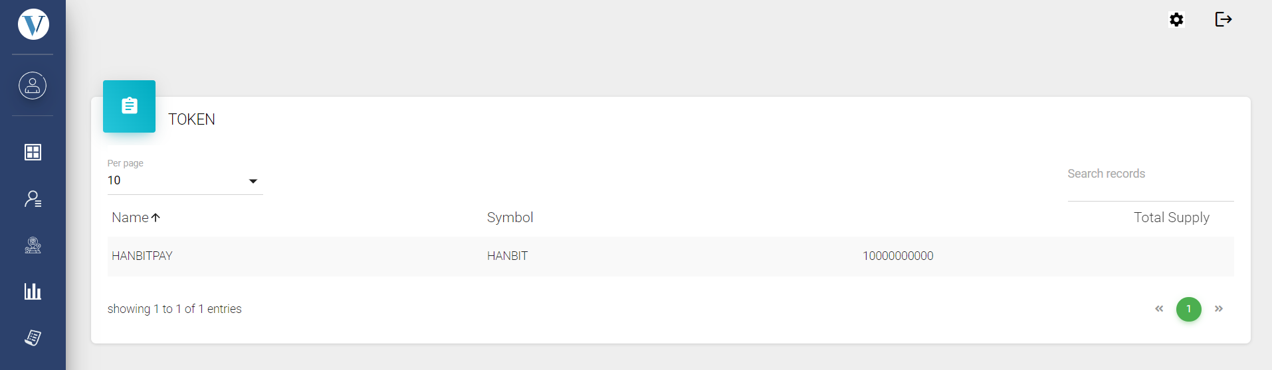Select the HANBITPAY table row
Image resolution: width=1272 pixels, height=370 pixels.
coord(142,256)
